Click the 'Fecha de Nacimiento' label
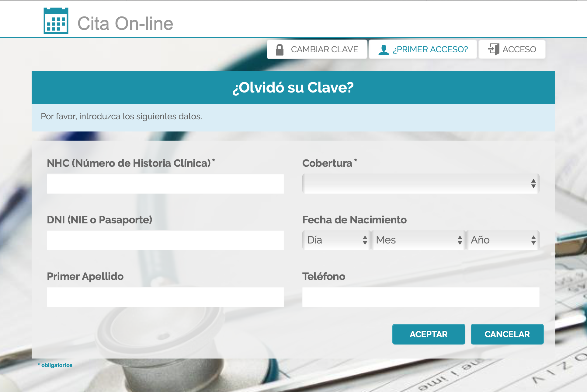The image size is (587, 392). click(x=354, y=220)
